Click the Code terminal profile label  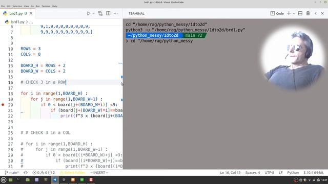(280, 13)
